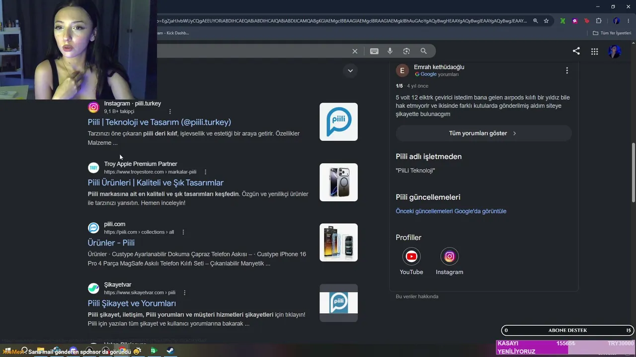This screenshot has width=636, height=357.
Task: Click the 'Instagram · piili.turkey' source line
Action: coord(133,104)
